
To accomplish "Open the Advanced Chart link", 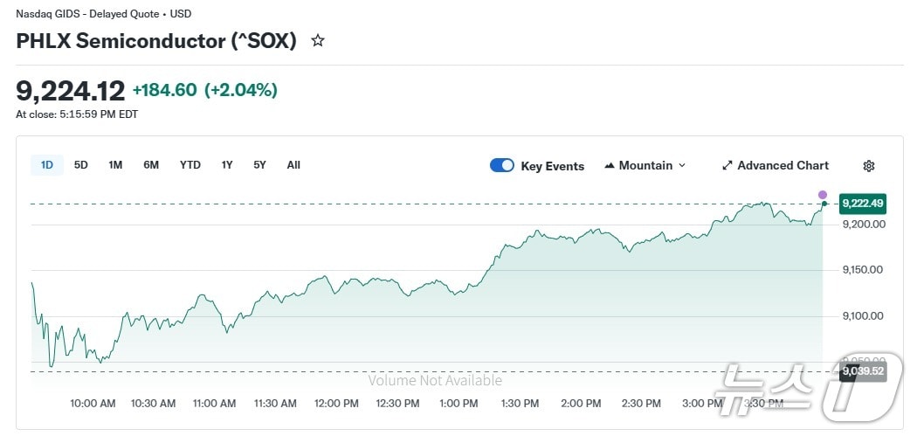I will click(783, 166).
